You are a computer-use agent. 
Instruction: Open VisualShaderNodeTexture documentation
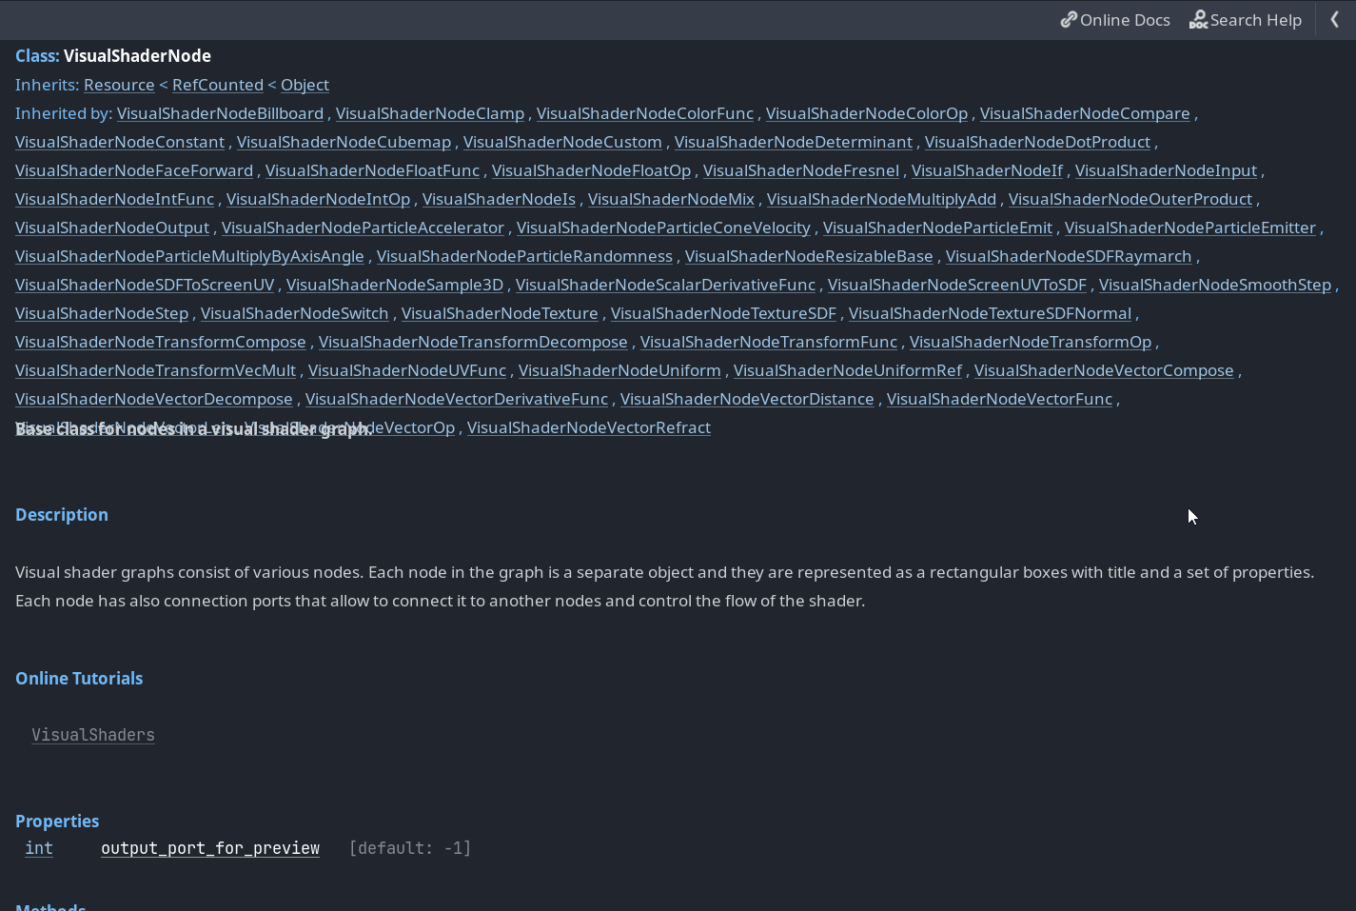coord(500,313)
